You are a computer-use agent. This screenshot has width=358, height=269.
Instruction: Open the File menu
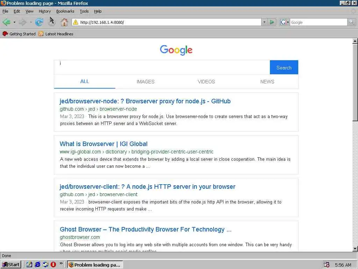(x=5, y=11)
